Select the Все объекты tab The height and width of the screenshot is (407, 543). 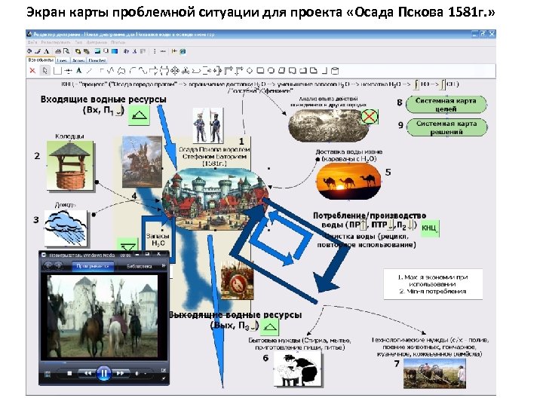tap(41, 60)
